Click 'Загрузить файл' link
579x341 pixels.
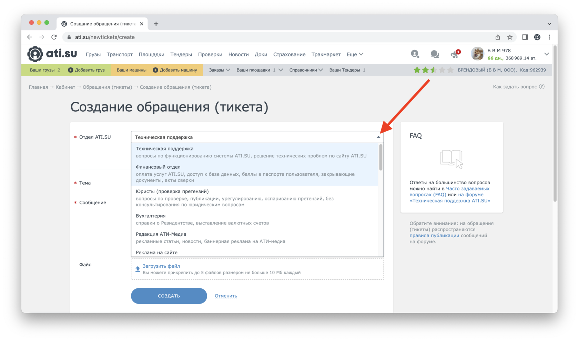coord(161,266)
